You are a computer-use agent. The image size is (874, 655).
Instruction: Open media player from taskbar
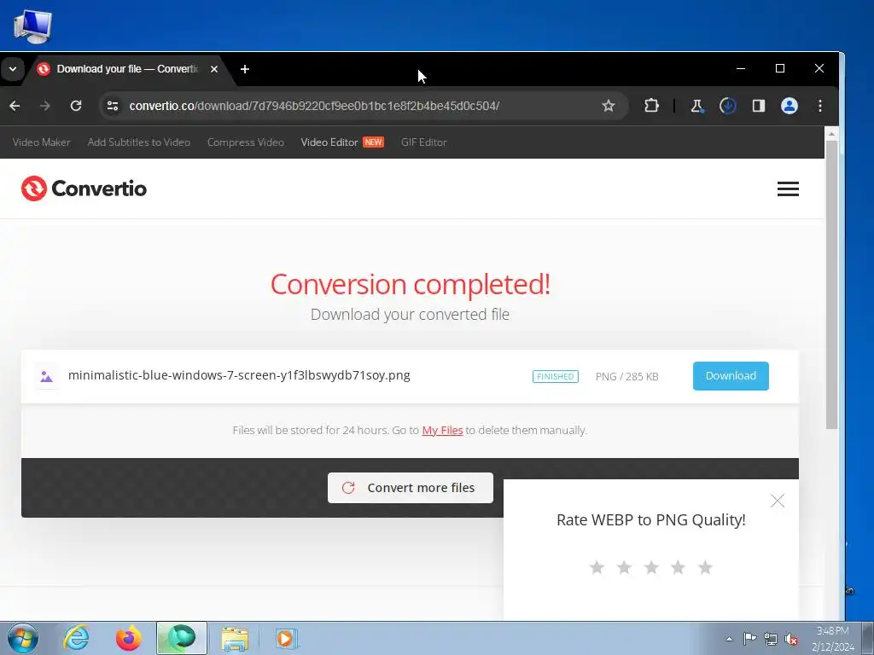[x=287, y=638]
